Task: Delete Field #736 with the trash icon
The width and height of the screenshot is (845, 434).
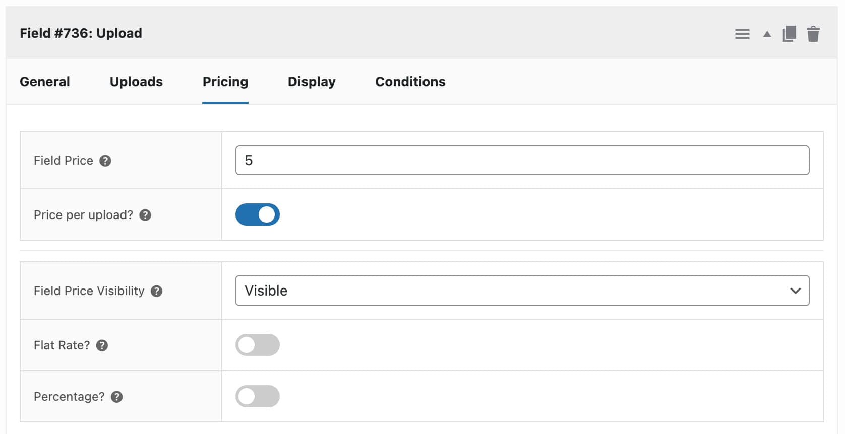Action: click(813, 34)
